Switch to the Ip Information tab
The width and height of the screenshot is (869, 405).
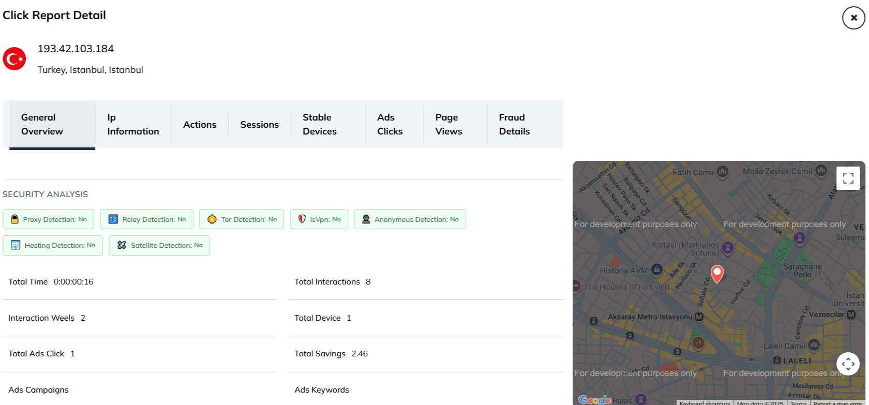click(133, 124)
